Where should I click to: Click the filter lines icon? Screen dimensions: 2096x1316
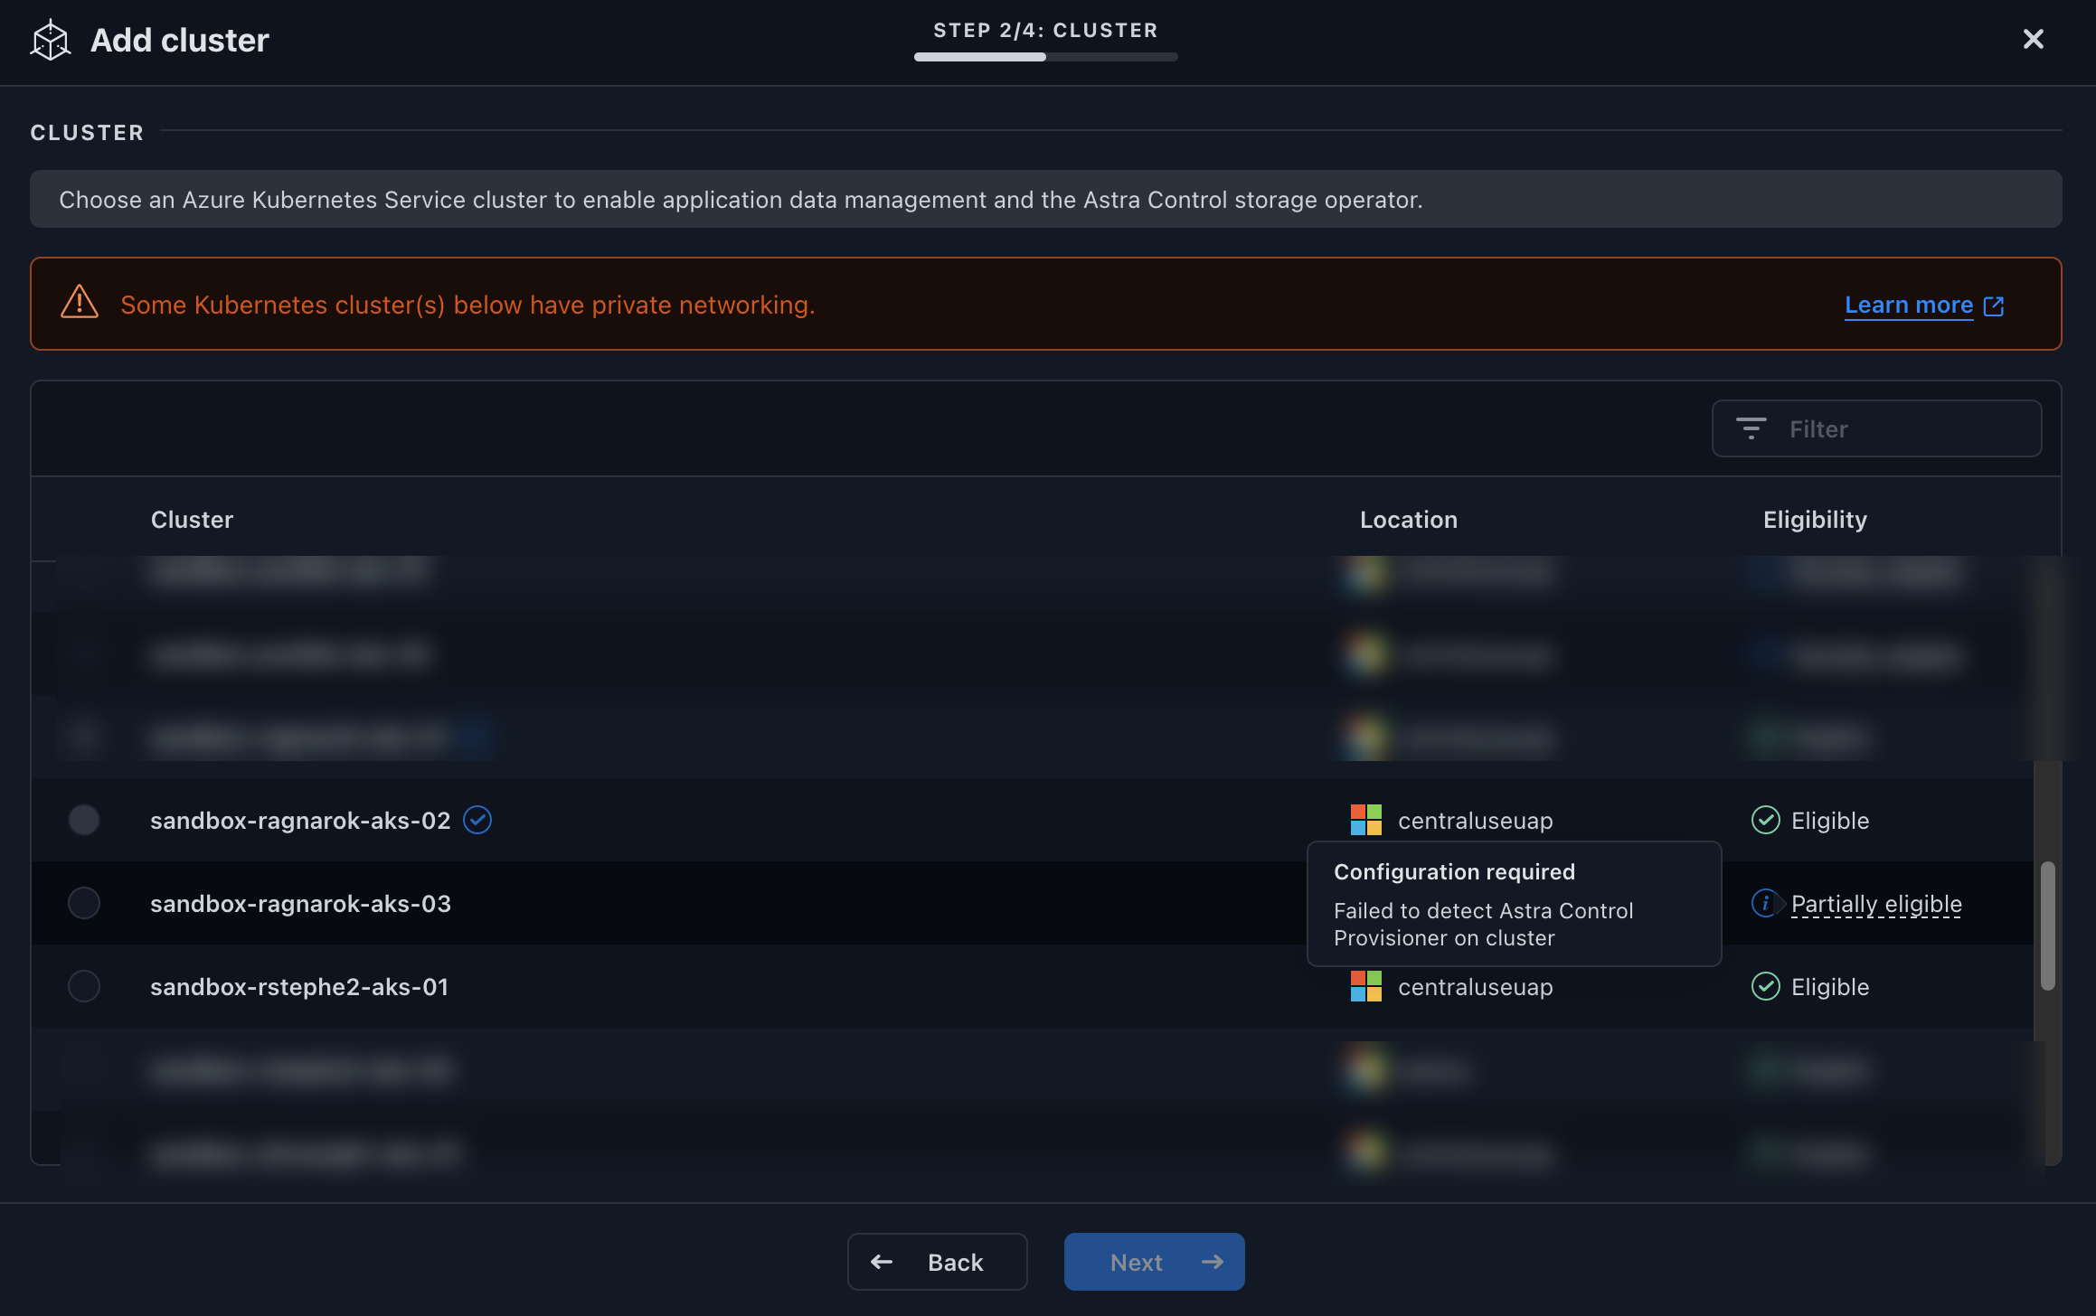[1751, 428]
